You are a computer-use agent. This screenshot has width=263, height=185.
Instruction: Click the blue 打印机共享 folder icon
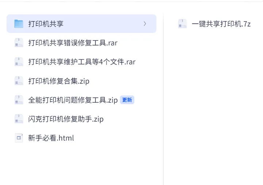tap(19, 24)
